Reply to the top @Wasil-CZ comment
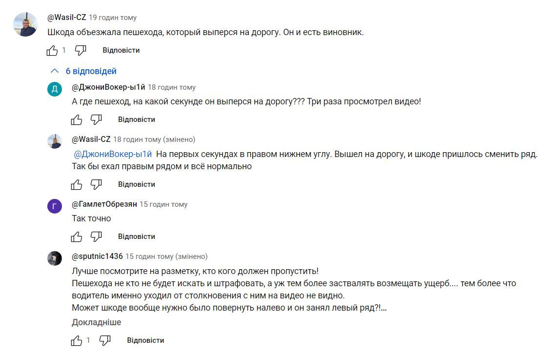 pyautogui.click(x=121, y=50)
